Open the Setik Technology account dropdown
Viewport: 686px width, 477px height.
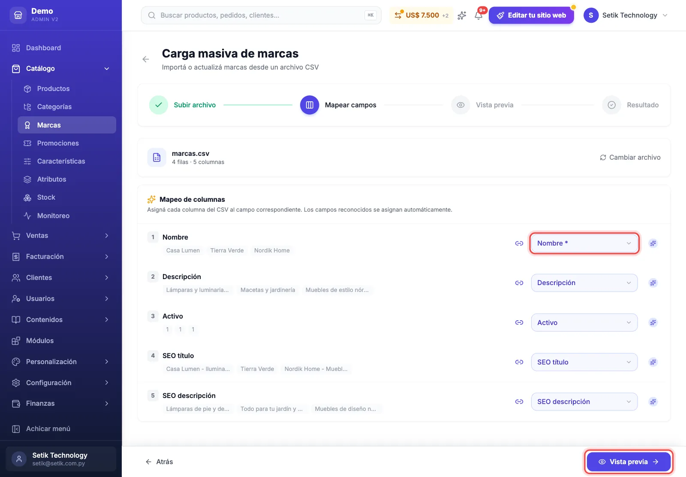pos(626,15)
